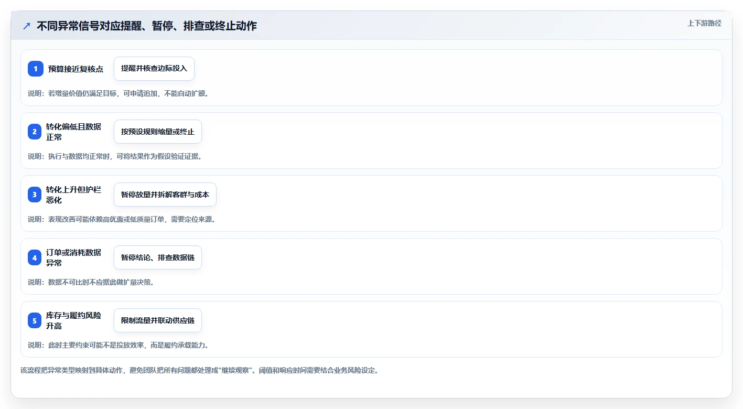Click the note about 高优惠或低质量订单

122,219
